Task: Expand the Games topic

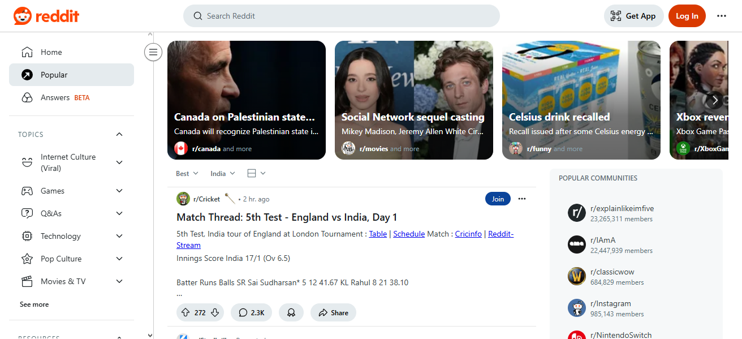Action: [x=119, y=191]
